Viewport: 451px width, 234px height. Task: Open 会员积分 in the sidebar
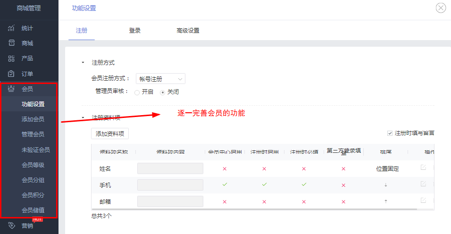(33, 195)
